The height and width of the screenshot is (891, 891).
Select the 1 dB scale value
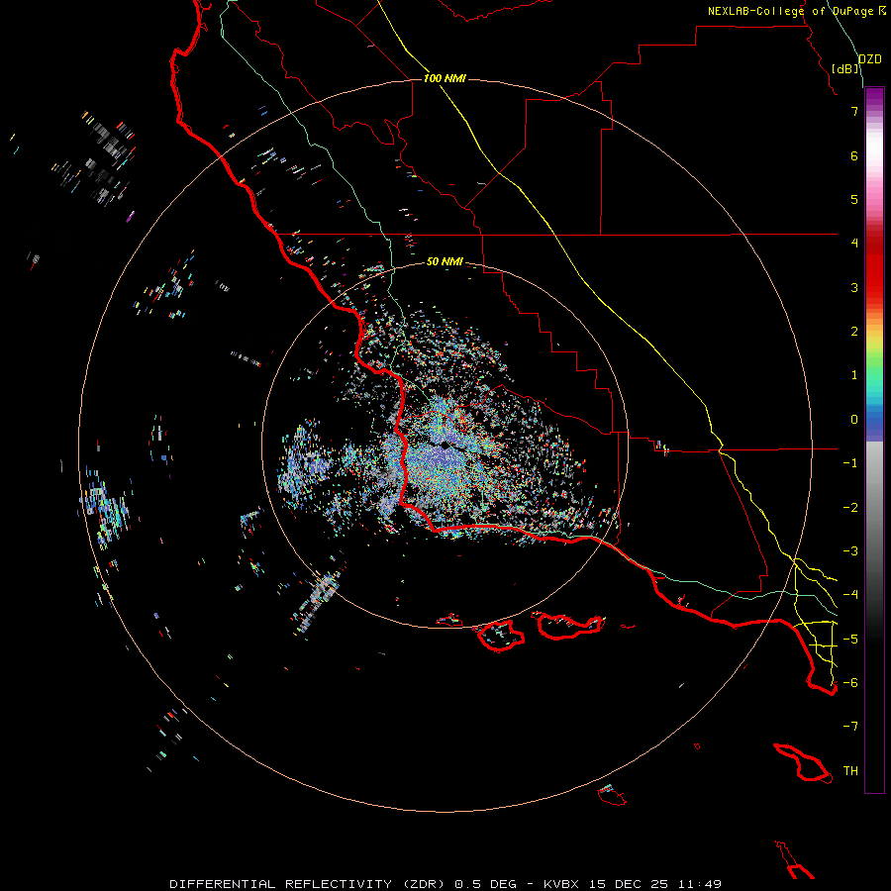coord(854,375)
